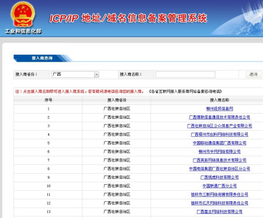Open the row 9 广西 科技有限公司 link

(220, 177)
